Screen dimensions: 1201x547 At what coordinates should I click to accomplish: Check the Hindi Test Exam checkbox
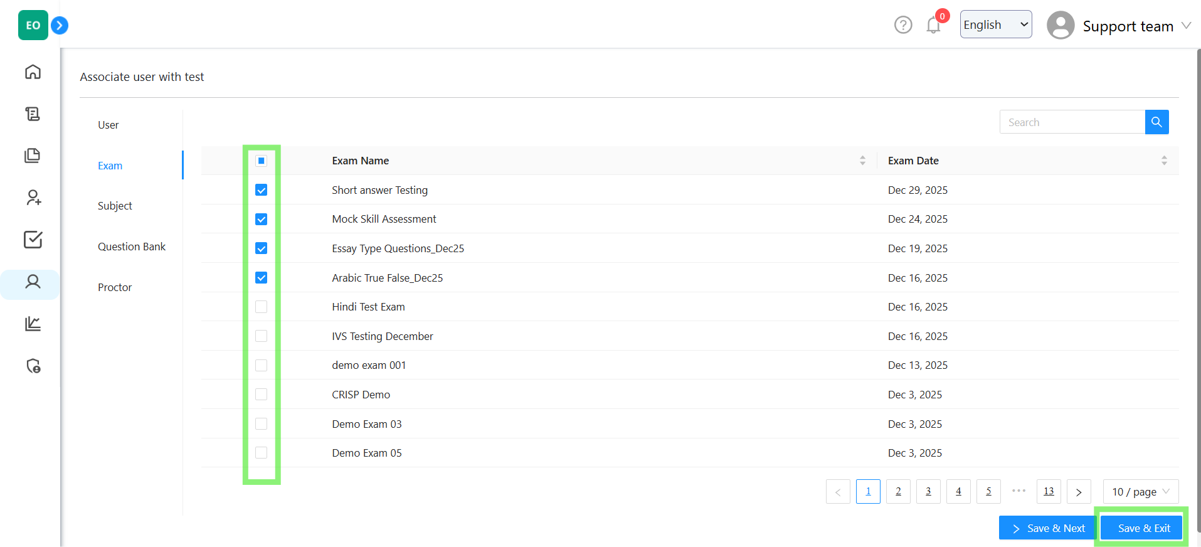[262, 307]
